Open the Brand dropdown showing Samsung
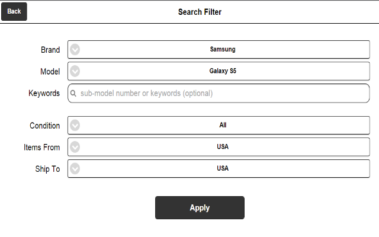The width and height of the screenshot is (379, 237). click(219, 50)
